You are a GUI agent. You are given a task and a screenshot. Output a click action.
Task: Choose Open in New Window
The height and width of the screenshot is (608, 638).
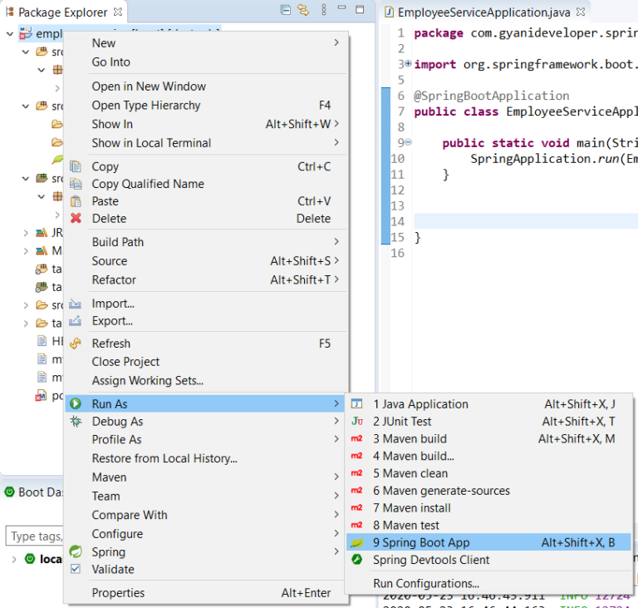(x=207, y=87)
